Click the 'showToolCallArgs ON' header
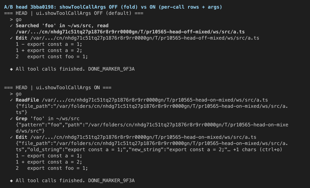This screenshot has width=310, height=188. (x=58, y=87)
